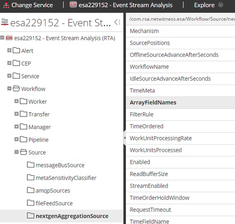Click the WorkflowName property row
This screenshot has width=235, height=224.
180,67
